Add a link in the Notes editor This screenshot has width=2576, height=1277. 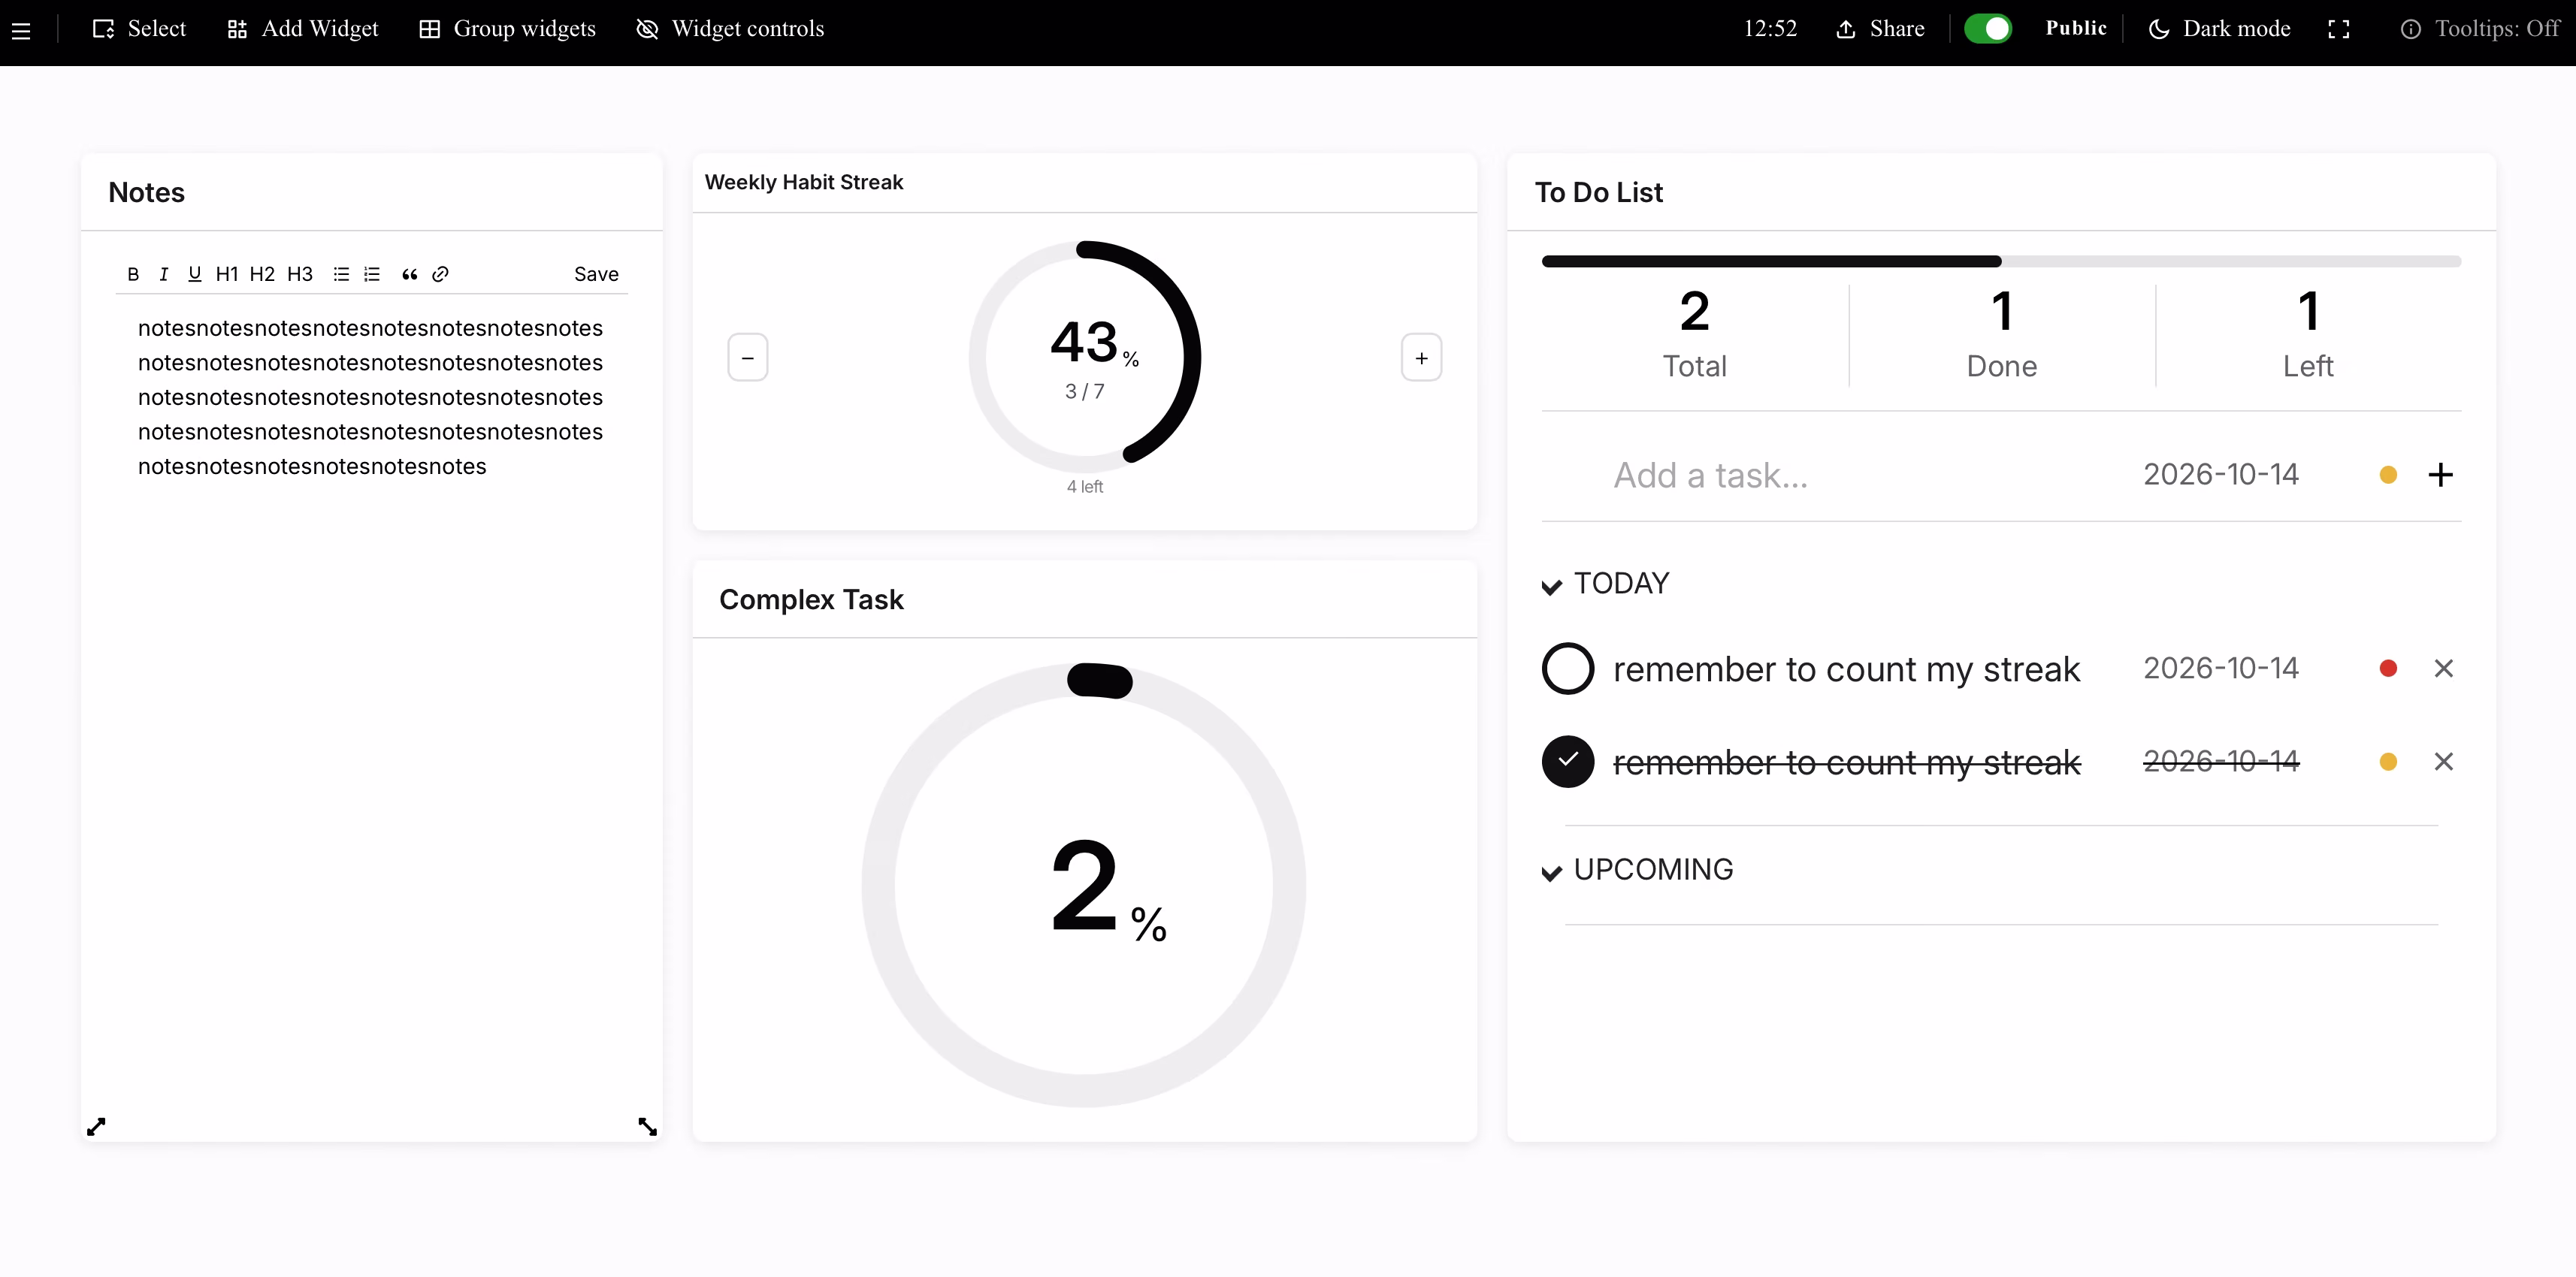(440, 274)
